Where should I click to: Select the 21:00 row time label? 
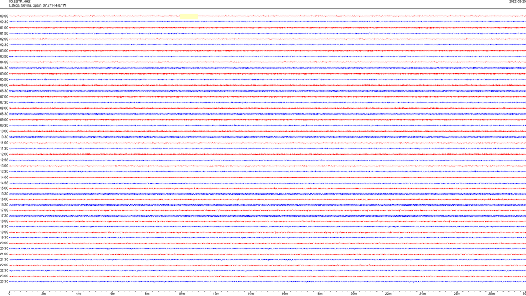4,254
